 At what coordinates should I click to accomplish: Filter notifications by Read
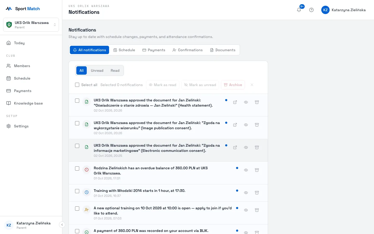coord(115,70)
